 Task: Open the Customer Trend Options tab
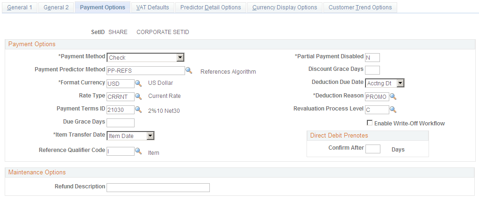click(x=360, y=7)
